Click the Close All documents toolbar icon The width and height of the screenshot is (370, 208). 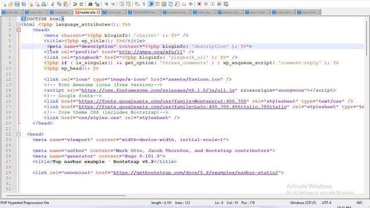tap(37, 4)
